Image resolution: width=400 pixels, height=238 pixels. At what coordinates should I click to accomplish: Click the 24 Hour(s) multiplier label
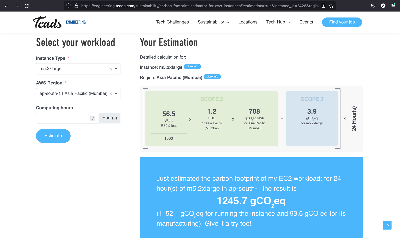coord(354,119)
